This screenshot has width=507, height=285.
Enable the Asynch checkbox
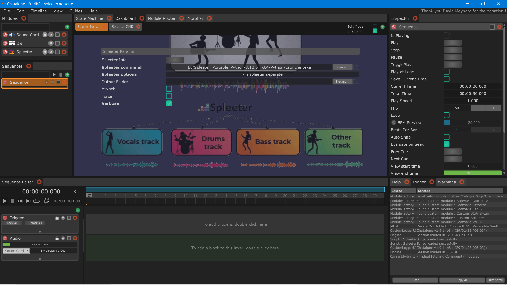(169, 89)
